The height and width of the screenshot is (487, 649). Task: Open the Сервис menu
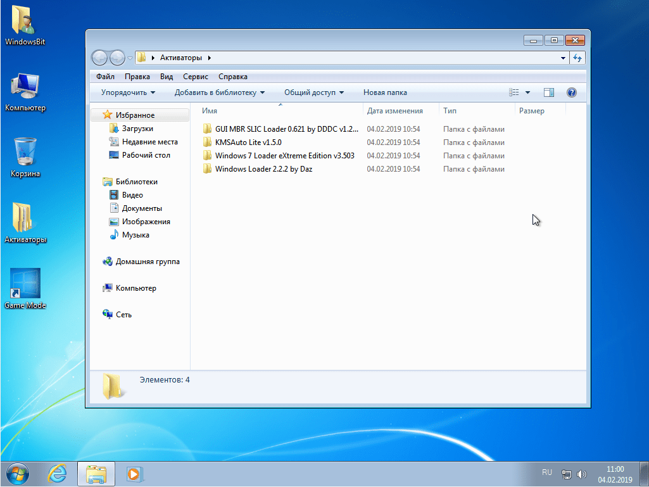pos(195,76)
